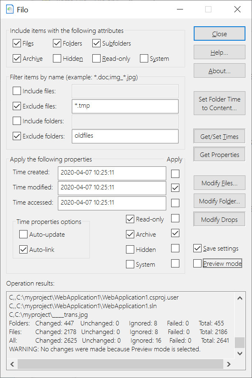Screen dimensions: 252x378
Task: Enable the Include files filter checkbox
Action: [x=17, y=91]
